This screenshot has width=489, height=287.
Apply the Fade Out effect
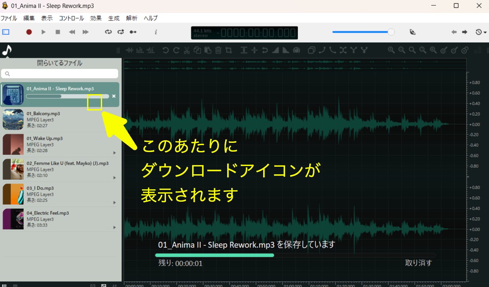286,50
